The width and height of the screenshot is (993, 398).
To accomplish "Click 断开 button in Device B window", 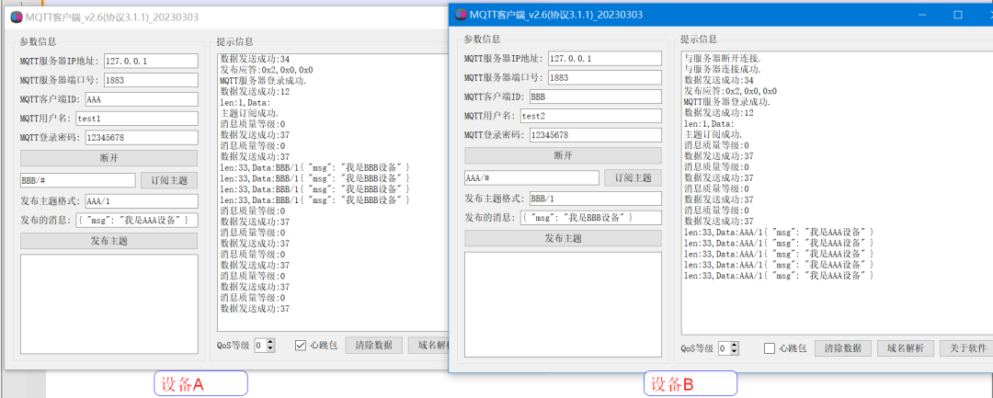I will click(563, 155).
